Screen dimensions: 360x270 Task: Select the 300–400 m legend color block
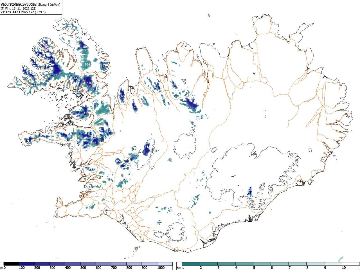57,264
